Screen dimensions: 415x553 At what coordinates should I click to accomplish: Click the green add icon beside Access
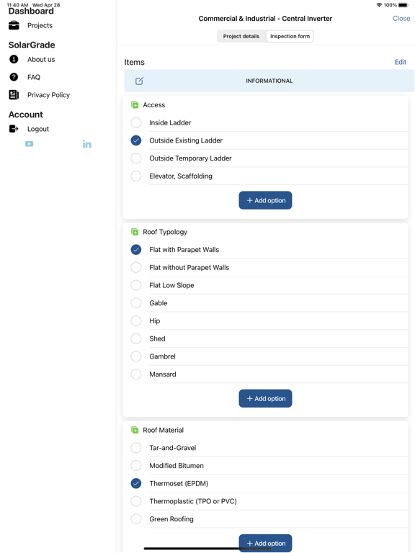(x=135, y=104)
